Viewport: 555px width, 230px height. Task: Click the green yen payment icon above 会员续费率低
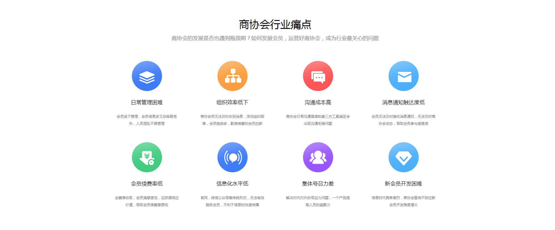pyautogui.click(x=147, y=157)
